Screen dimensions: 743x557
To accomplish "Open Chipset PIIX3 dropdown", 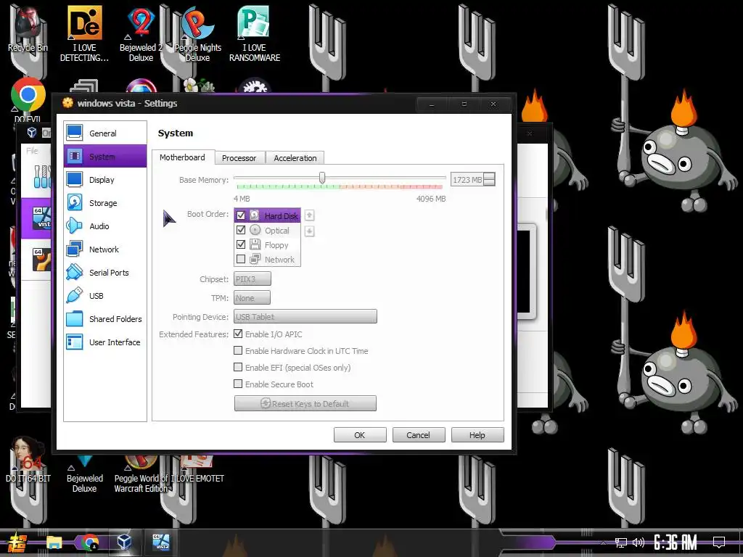I will 252,279.
